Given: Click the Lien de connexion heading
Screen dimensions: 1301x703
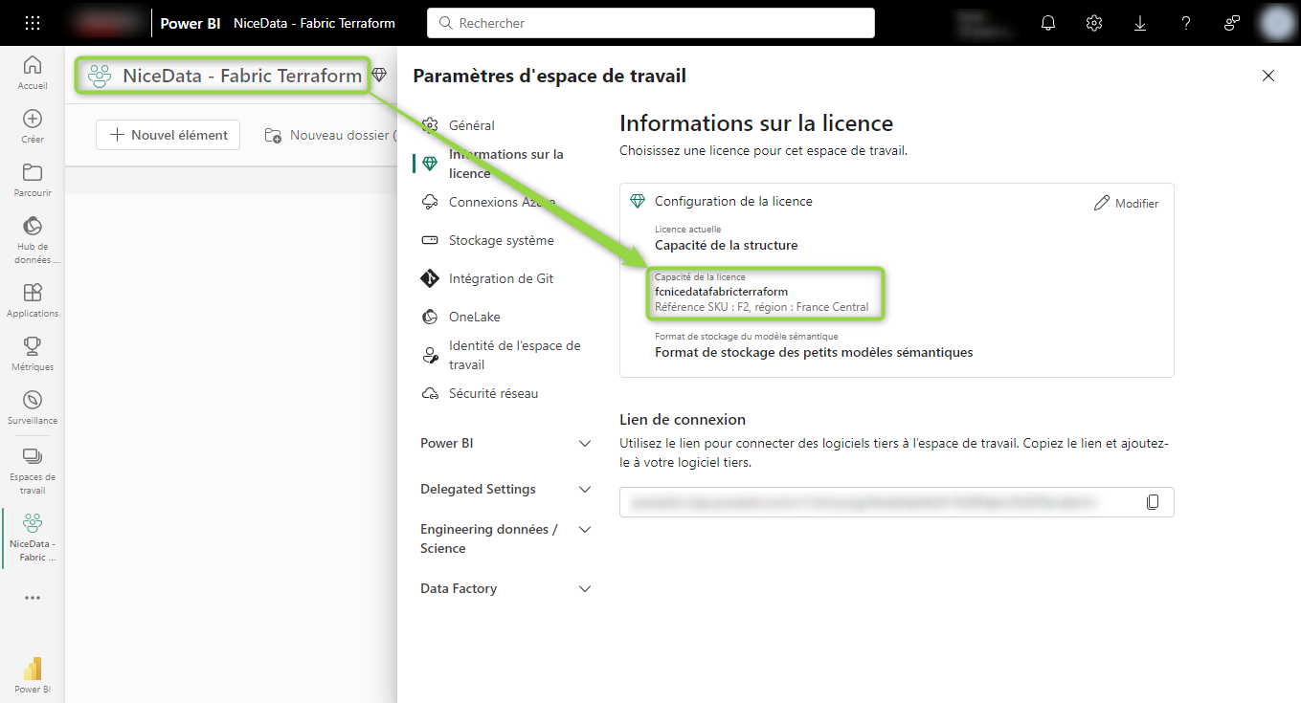Looking at the screenshot, I should 683,419.
